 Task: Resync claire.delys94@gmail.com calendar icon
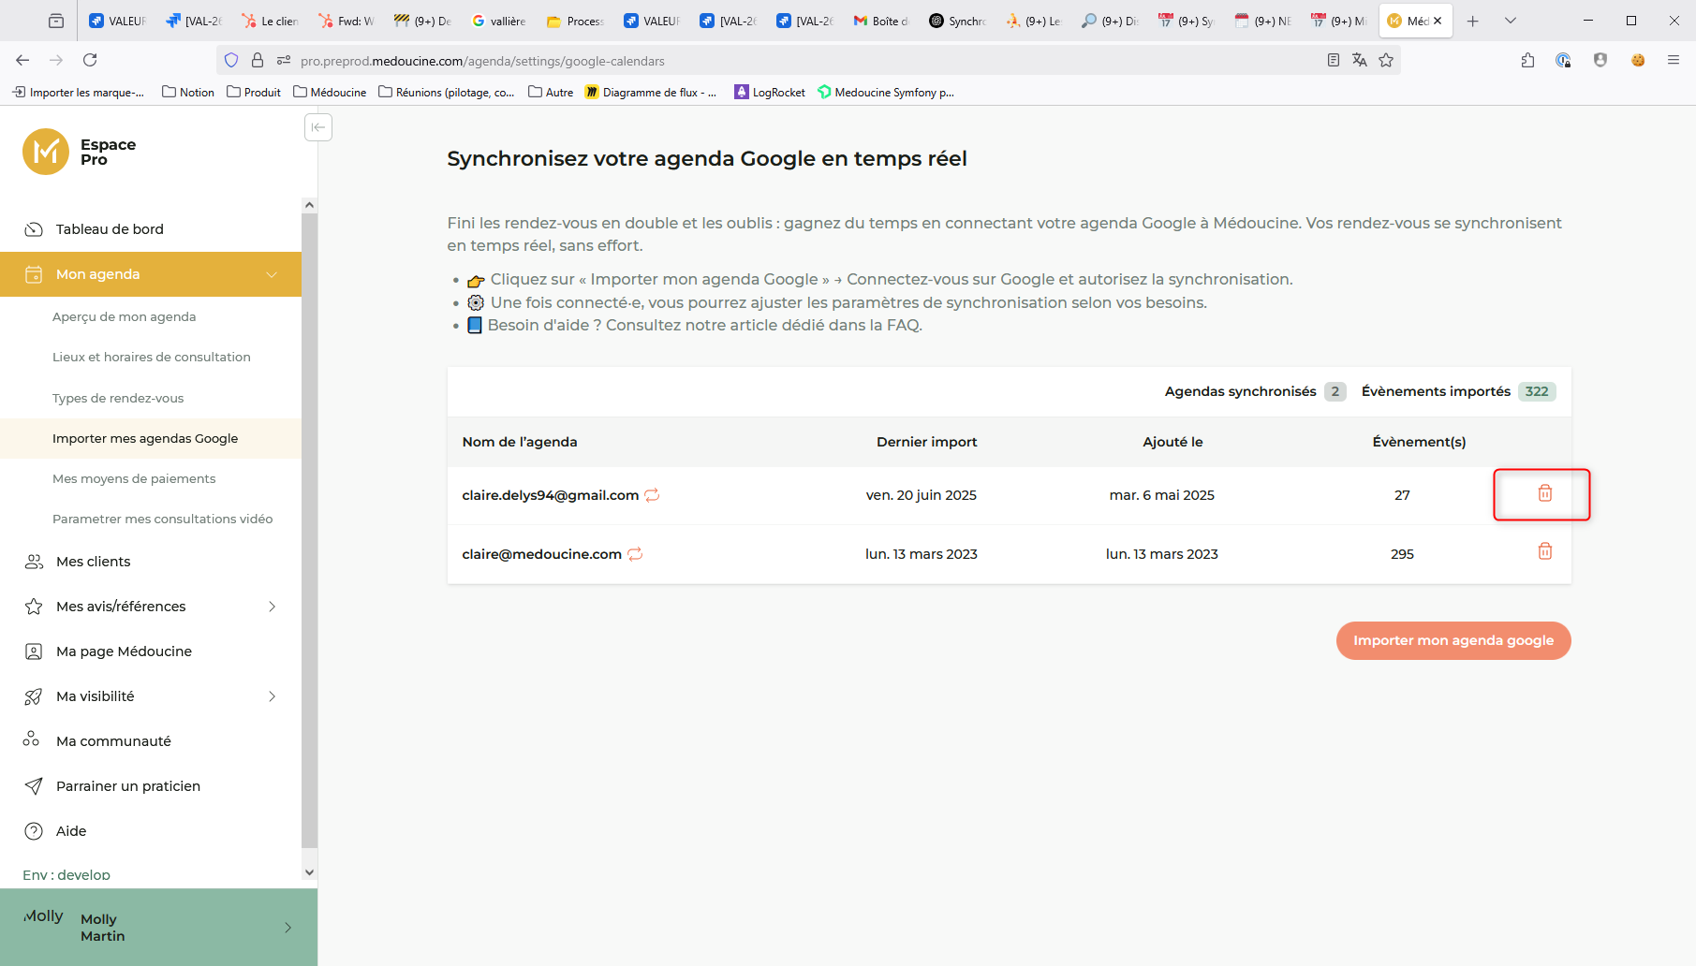pos(652,495)
